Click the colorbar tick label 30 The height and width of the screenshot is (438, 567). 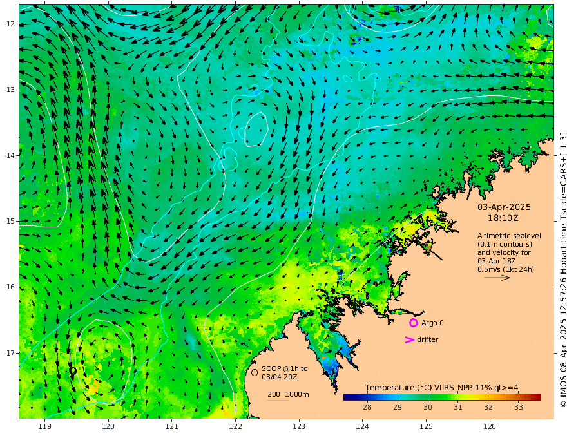pos(428,407)
